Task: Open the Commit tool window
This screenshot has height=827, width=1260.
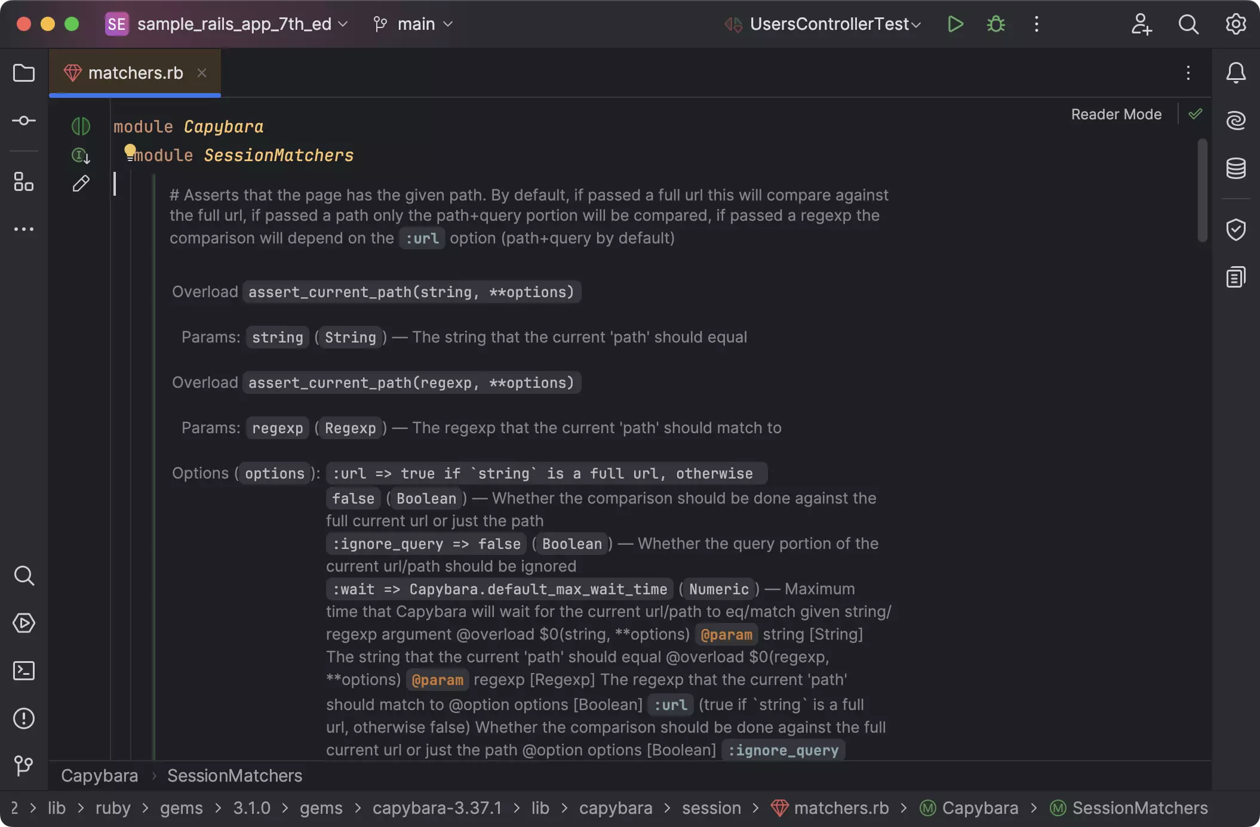Action: [24, 121]
